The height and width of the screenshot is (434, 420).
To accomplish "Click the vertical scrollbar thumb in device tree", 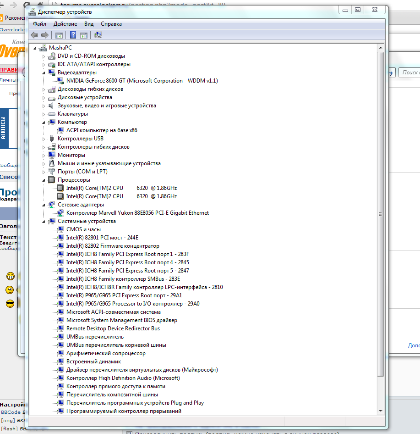I will point(381,214).
